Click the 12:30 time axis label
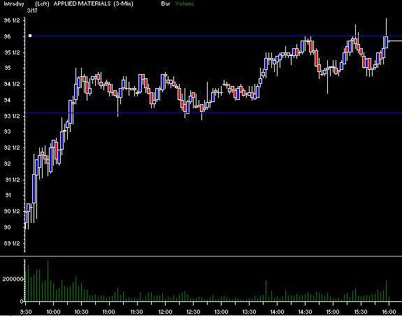The height and width of the screenshot is (316, 402). [193, 312]
